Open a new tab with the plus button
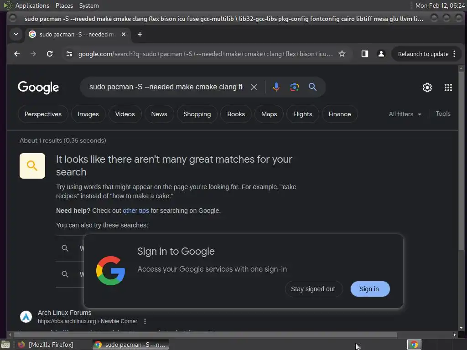 [140, 34]
